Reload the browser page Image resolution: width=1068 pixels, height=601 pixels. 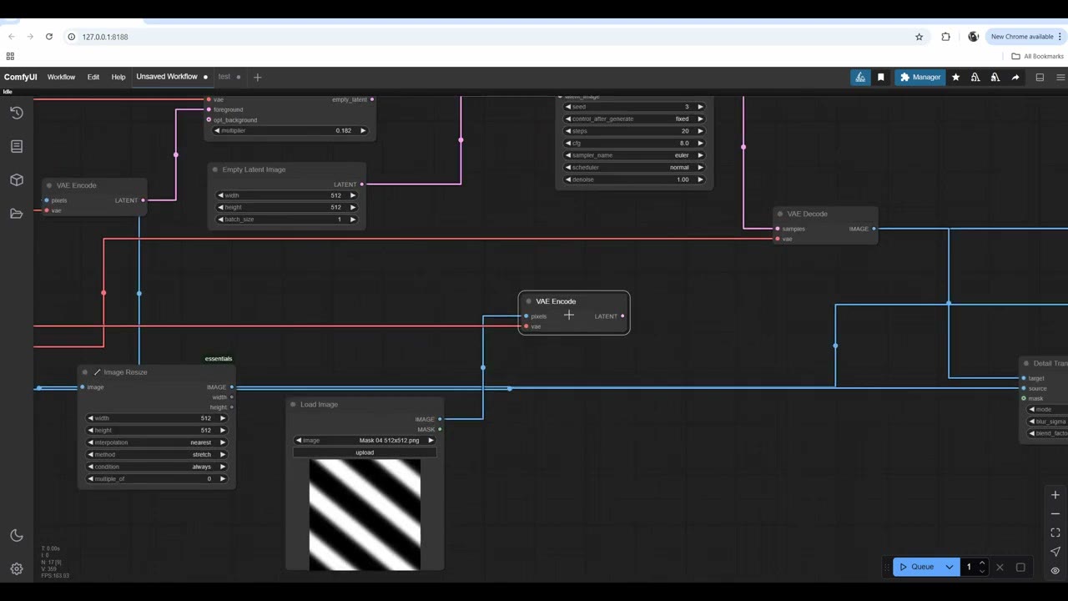(x=49, y=37)
